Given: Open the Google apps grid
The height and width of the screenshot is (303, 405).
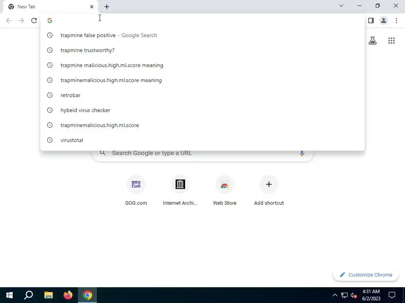Looking at the screenshot, I should point(392,41).
